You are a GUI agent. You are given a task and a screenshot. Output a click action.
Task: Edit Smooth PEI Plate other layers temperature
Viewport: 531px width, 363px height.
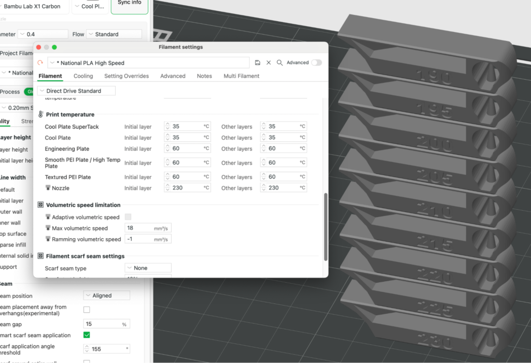pos(284,163)
